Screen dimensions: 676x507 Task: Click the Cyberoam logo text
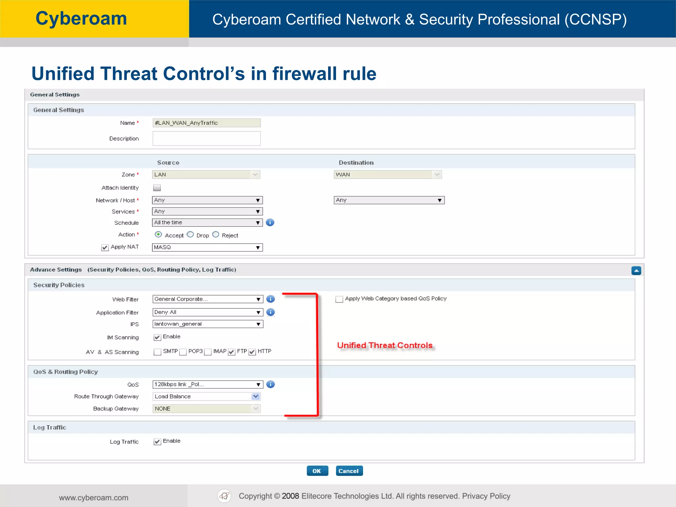tap(81, 18)
